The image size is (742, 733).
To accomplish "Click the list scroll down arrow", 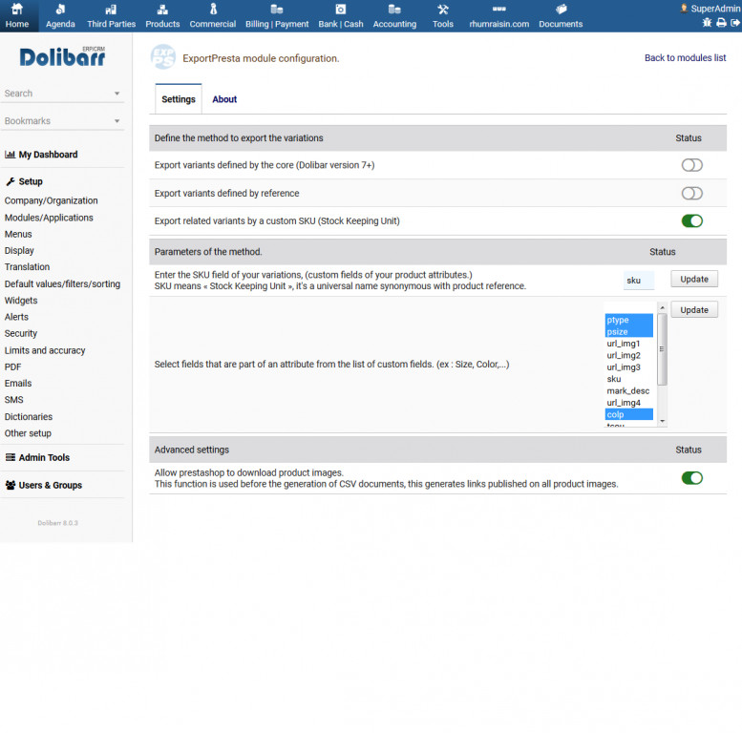I will [663, 421].
